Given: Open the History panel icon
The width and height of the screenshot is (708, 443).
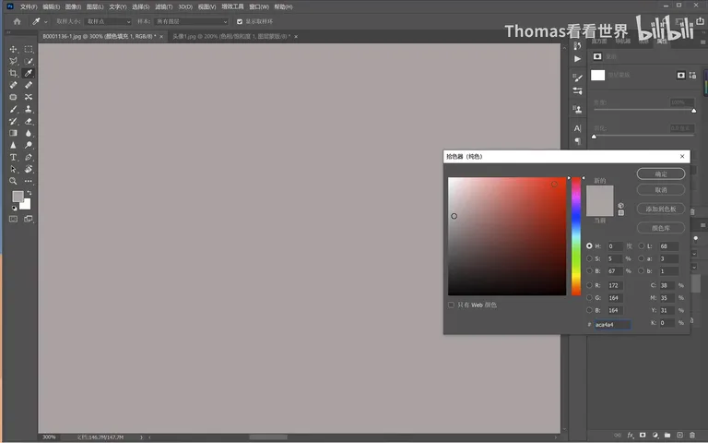Looking at the screenshot, I should tap(577, 45).
